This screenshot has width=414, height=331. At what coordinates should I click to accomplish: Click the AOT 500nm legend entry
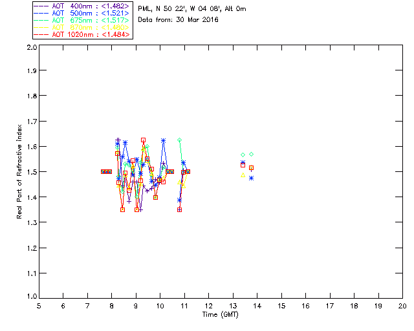[x=82, y=13]
